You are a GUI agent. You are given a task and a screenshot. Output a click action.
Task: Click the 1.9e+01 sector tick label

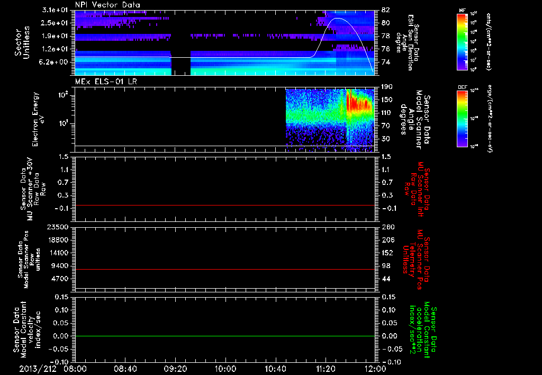[x=55, y=36]
